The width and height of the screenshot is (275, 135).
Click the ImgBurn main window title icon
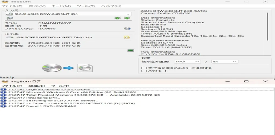5,2
